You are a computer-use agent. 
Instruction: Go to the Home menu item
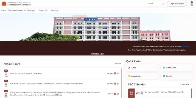coord(3,10)
